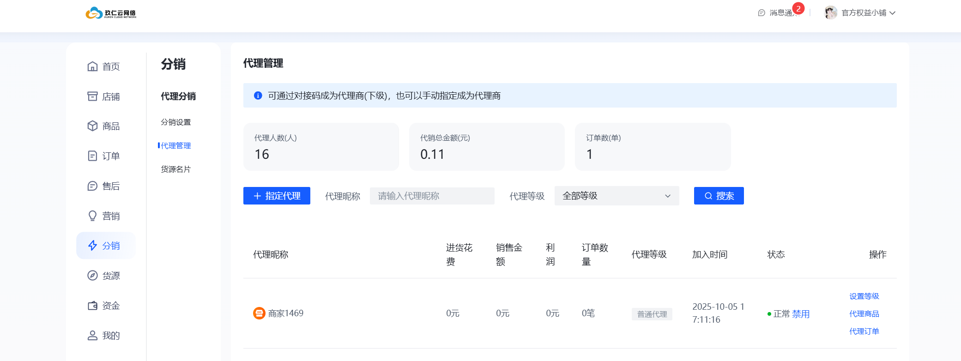Click the 代理等级 column header

649,254
